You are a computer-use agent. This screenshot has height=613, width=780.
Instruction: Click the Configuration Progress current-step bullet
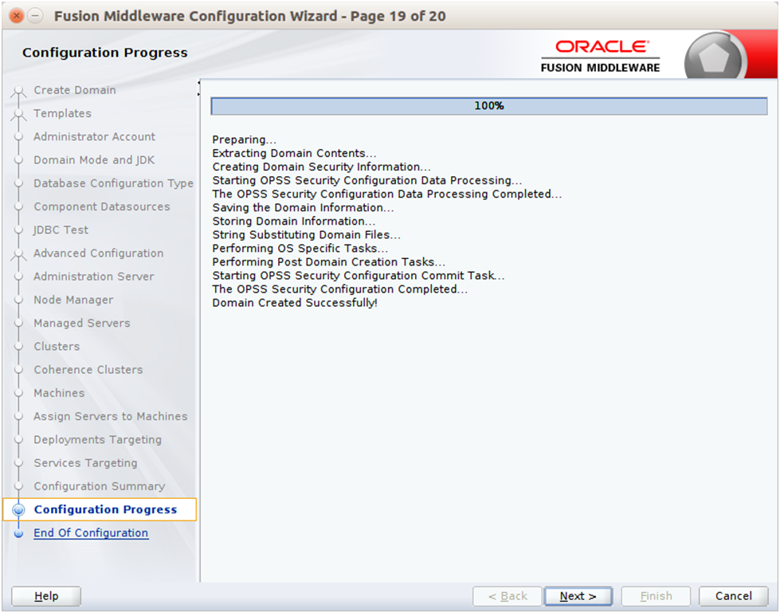click(x=19, y=509)
